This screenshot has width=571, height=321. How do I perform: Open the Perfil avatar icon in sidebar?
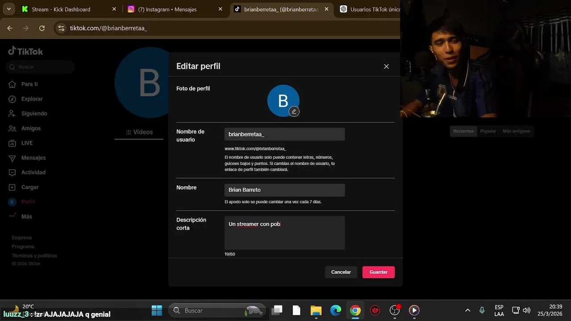click(x=12, y=202)
